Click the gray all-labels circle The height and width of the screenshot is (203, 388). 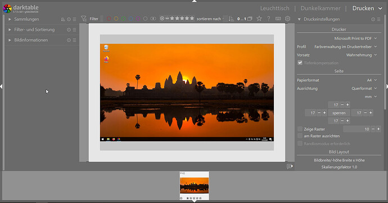tap(146, 19)
